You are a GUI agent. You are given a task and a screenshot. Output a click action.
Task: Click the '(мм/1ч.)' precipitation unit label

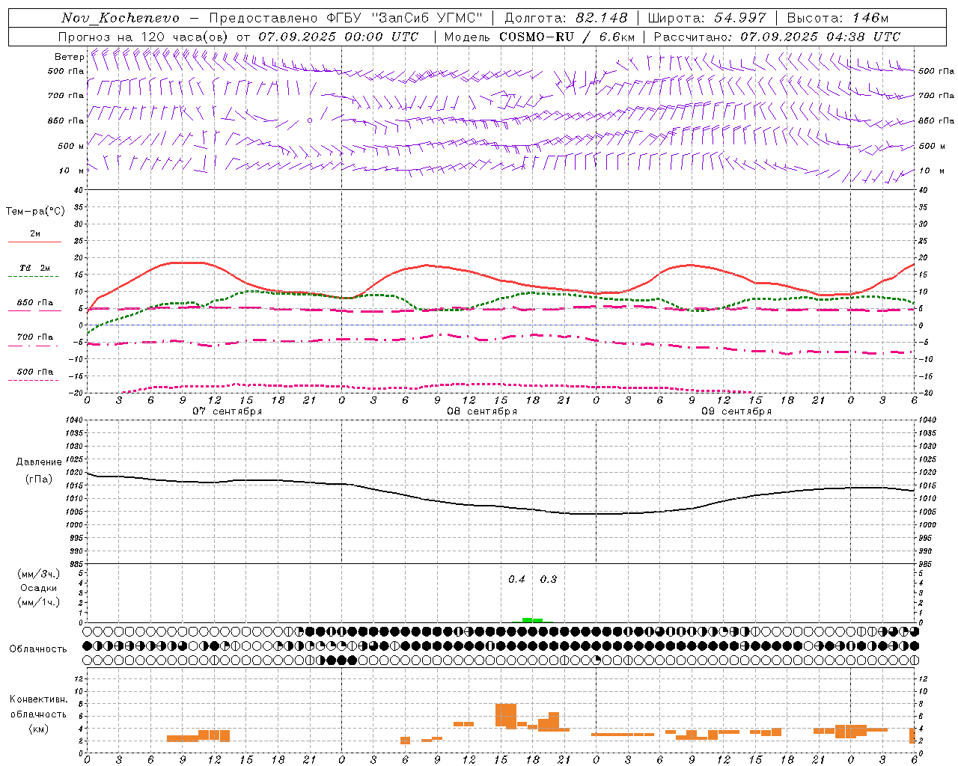click(x=39, y=602)
